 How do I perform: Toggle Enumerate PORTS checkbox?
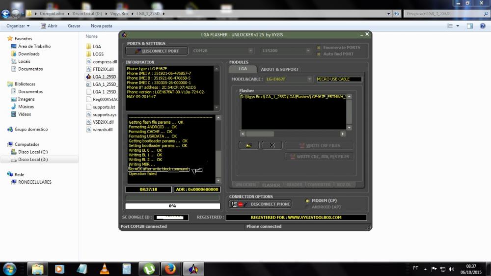tap(319, 48)
